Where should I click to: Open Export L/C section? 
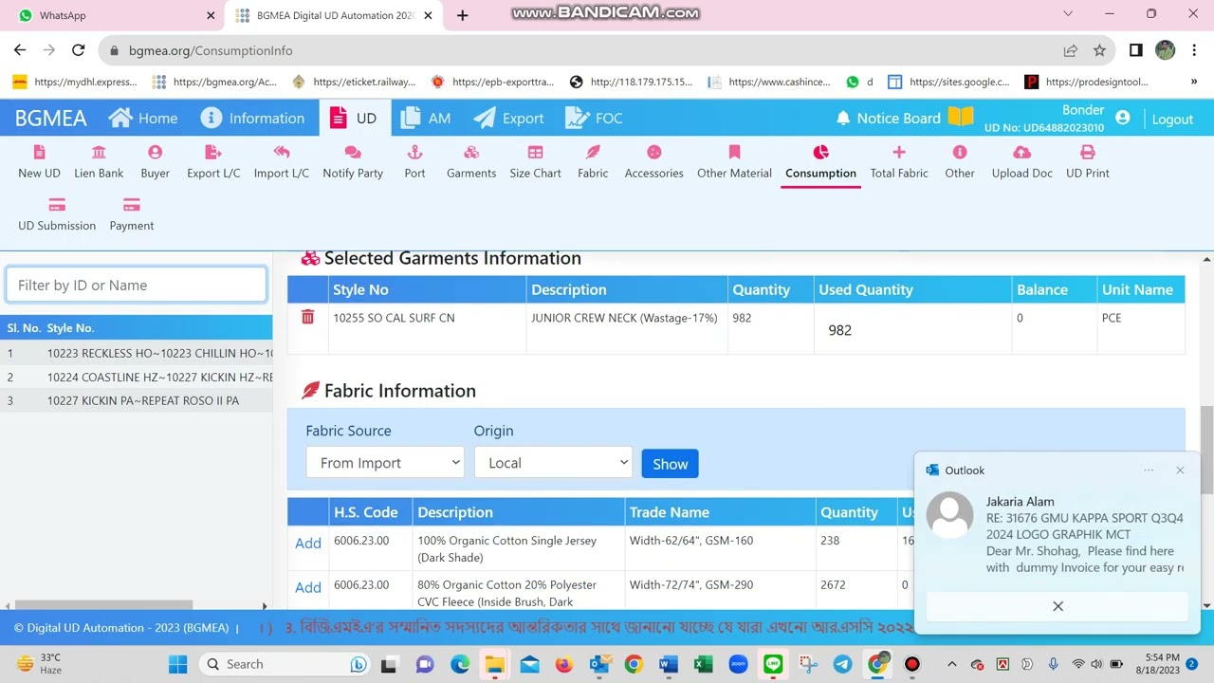tap(213, 162)
